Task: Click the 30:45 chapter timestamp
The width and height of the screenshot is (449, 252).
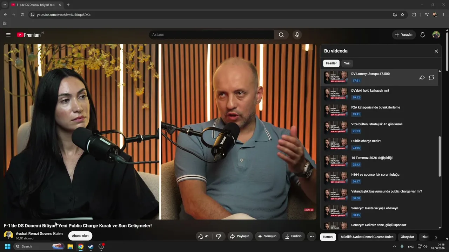Action: [x=356, y=215]
